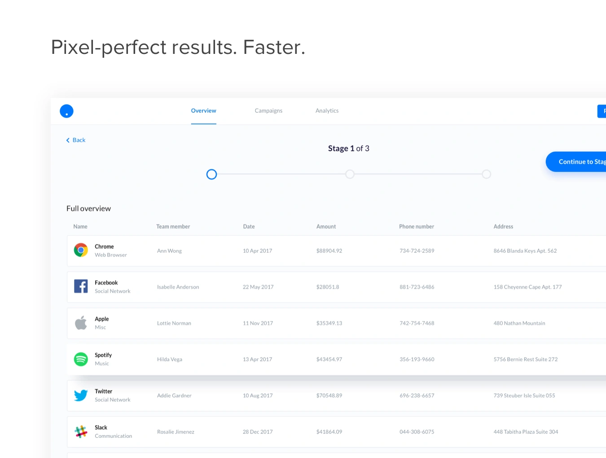Click the amount $70548.89
Image resolution: width=606 pixels, height=458 pixels.
click(329, 396)
